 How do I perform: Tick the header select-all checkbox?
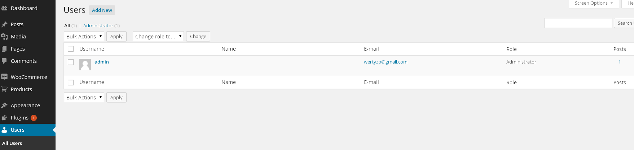tap(71, 49)
